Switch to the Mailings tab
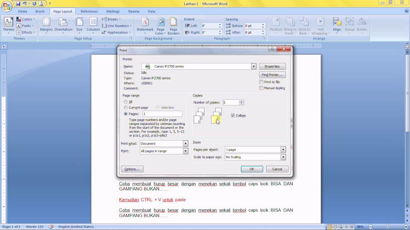 113,11
